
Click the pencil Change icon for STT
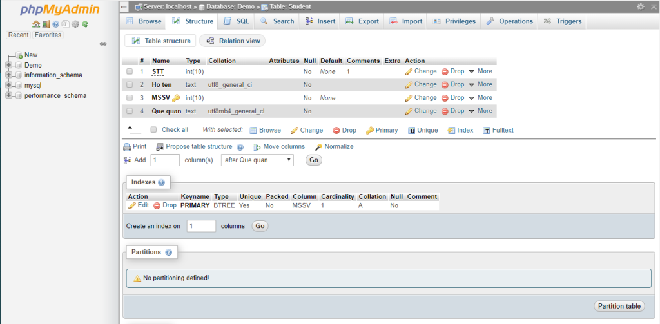coord(409,71)
